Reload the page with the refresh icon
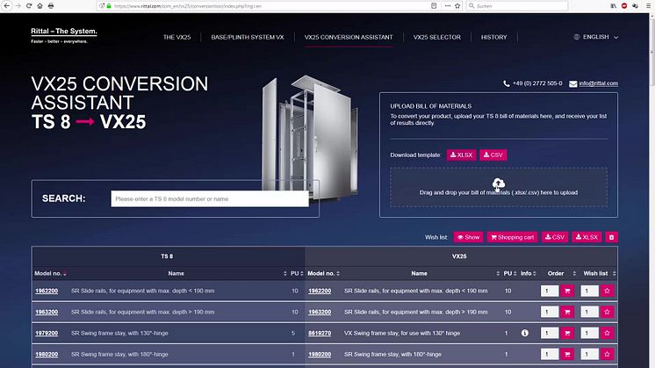 click(29, 6)
